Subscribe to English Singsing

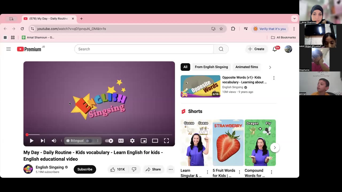85,169
